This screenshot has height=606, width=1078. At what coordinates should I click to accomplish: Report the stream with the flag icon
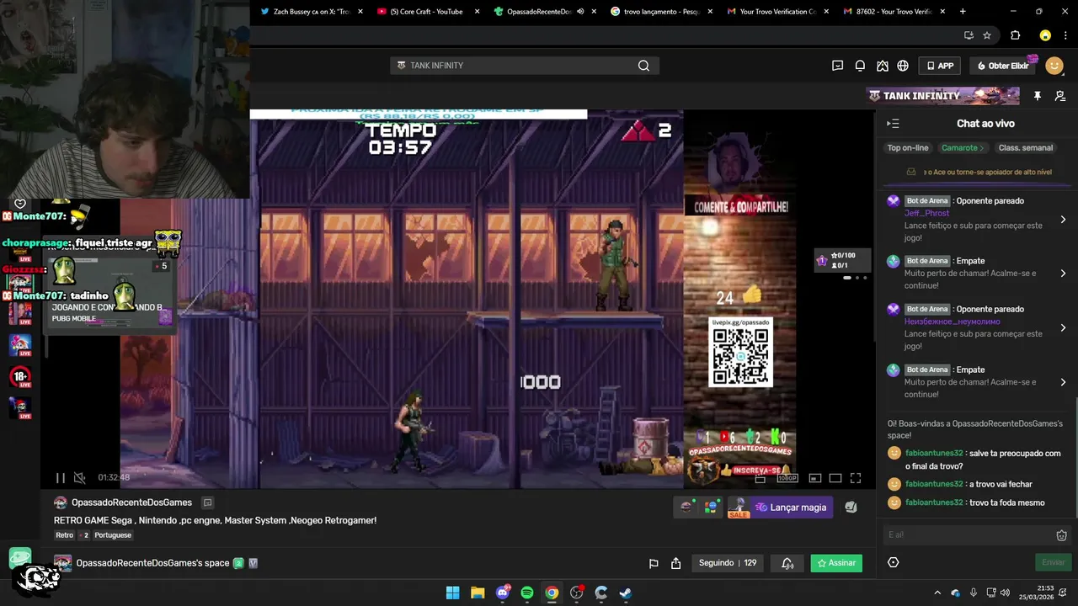[654, 563]
